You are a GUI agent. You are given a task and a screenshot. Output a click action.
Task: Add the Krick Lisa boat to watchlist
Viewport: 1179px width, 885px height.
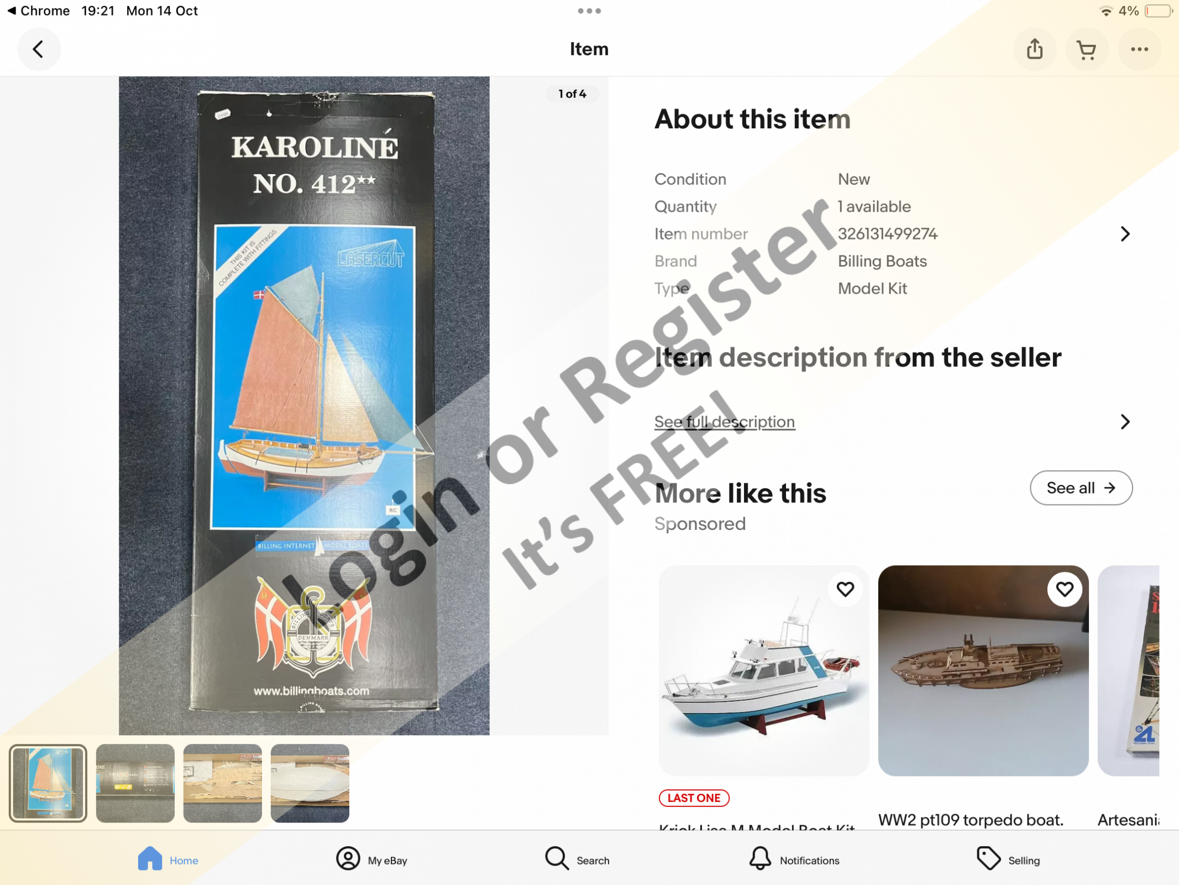coord(845,589)
